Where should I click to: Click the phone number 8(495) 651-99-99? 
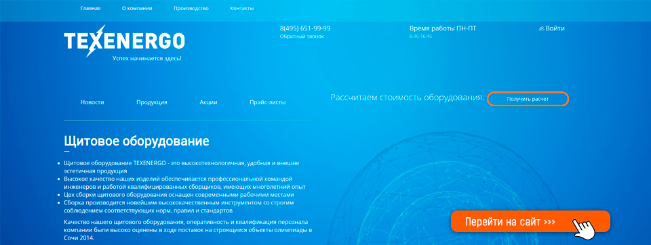point(305,28)
